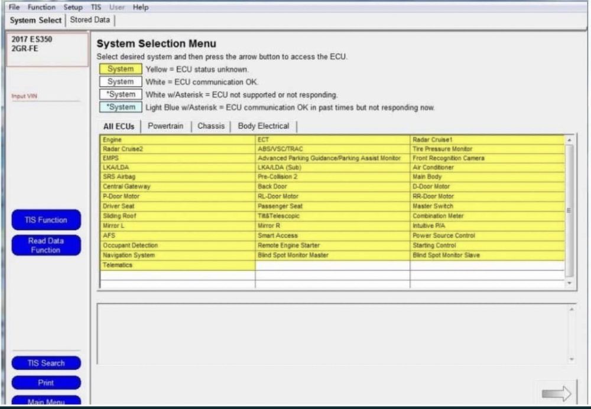The image size is (591, 409).
Task: Select the D-Door Motor cell
Action: tap(488, 186)
